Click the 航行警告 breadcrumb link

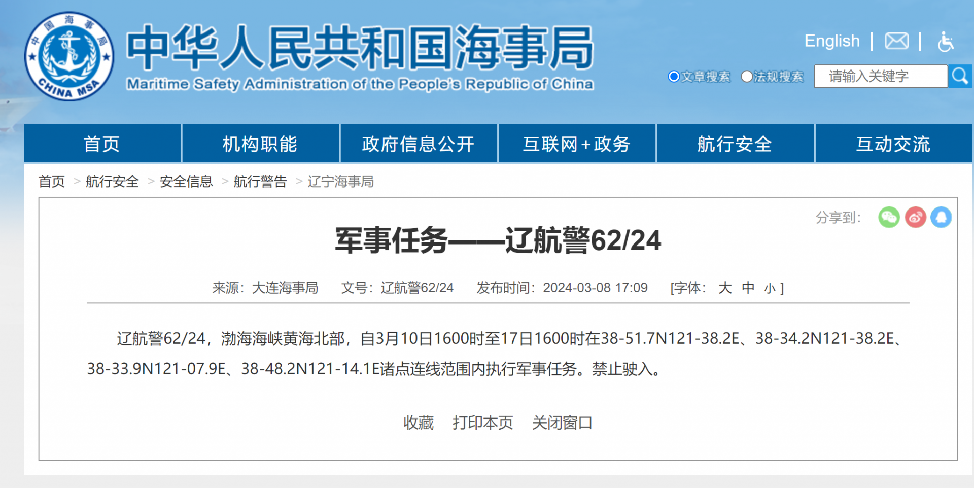click(260, 182)
